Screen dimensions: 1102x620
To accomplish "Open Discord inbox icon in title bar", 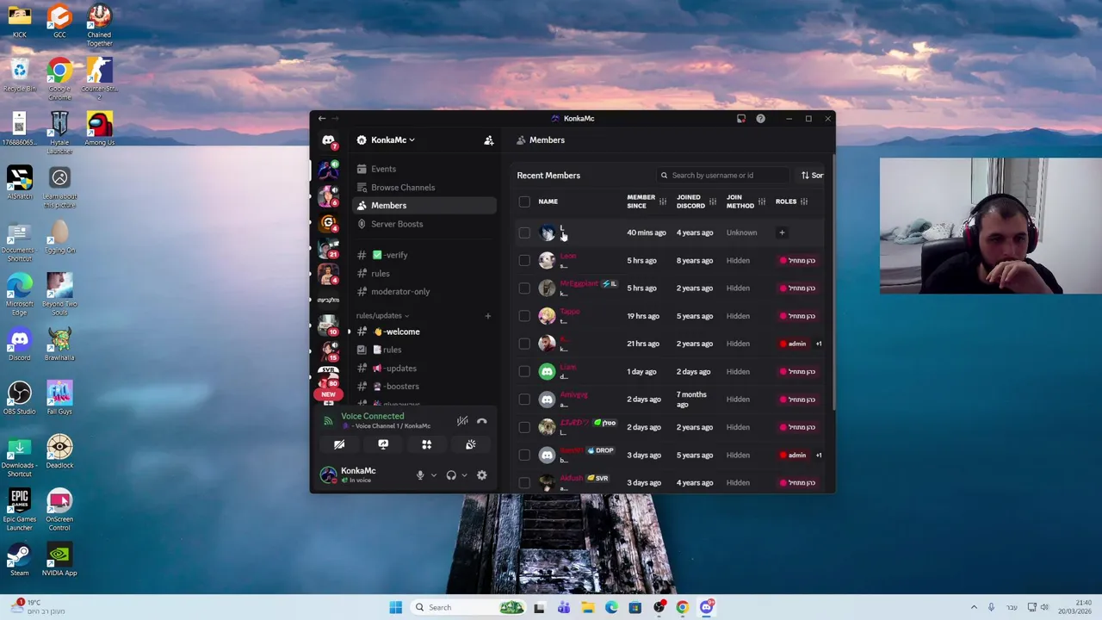I will pos(741,118).
